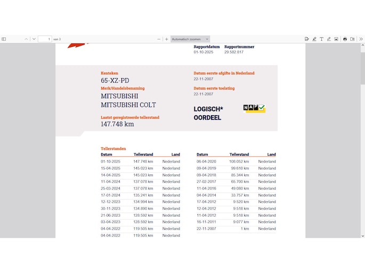Save the PDF with download icon
Image resolution: width=365 pixels, height=273 pixels.
[x=352, y=39]
